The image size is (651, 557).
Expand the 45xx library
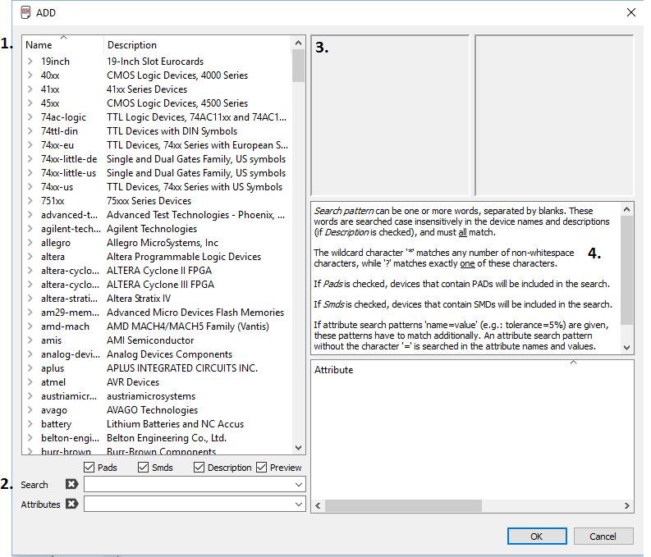pos(30,103)
